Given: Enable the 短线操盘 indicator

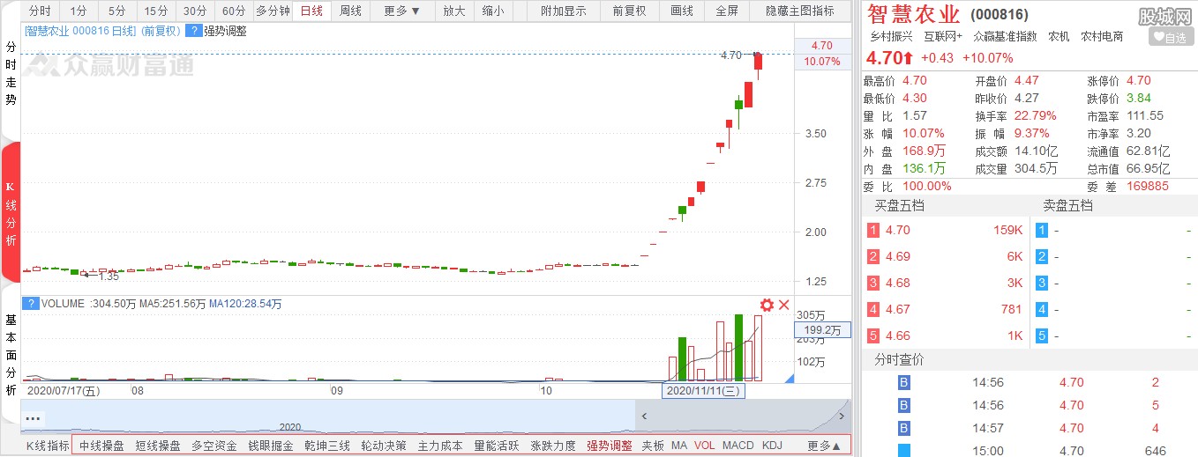Looking at the screenshot, I should (x=158, y=446).
